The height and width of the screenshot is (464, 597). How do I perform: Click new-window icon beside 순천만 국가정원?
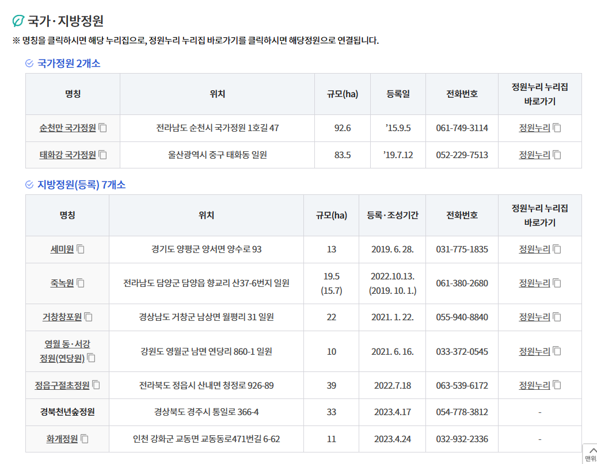pyautogui.click(x=103, y=128)
